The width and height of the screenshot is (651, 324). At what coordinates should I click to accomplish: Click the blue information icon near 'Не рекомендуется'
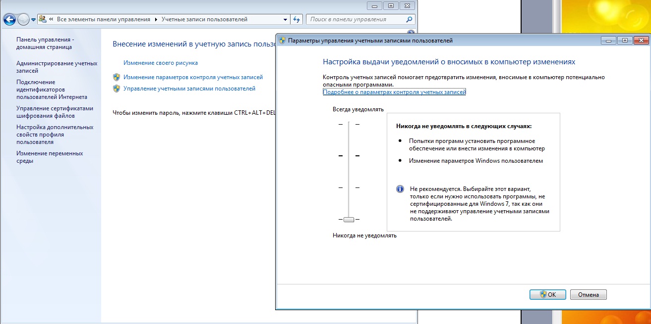coord(400,189)
